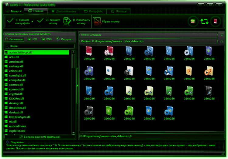Select accessibilitycpl.dll in the list
This screenshot has width=228, height=159.
37,52
